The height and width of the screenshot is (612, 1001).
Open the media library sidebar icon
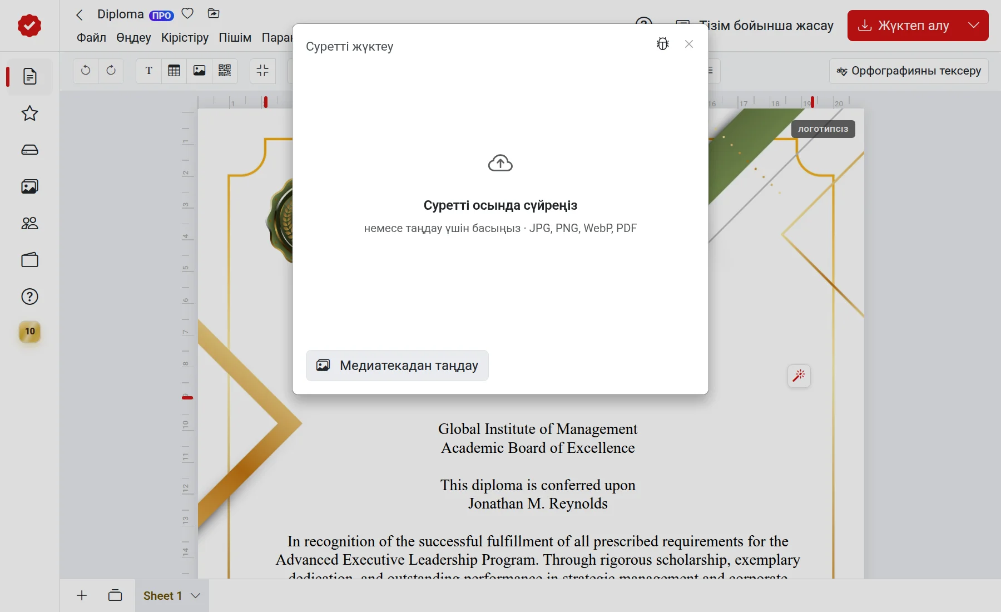(x=29, y=187)
